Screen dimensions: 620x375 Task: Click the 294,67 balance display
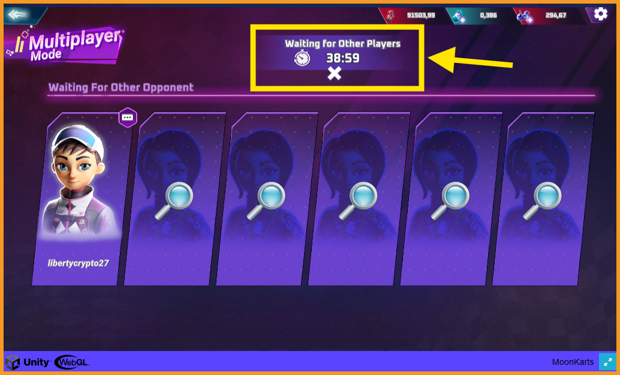[556, 16]
